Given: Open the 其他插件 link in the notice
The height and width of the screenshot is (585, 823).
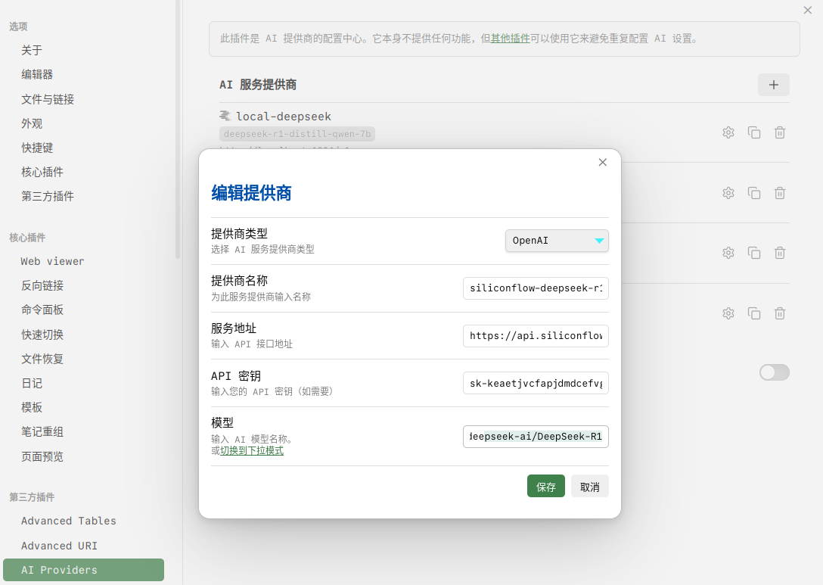Looking at the screenshot, I should (510, 39).
